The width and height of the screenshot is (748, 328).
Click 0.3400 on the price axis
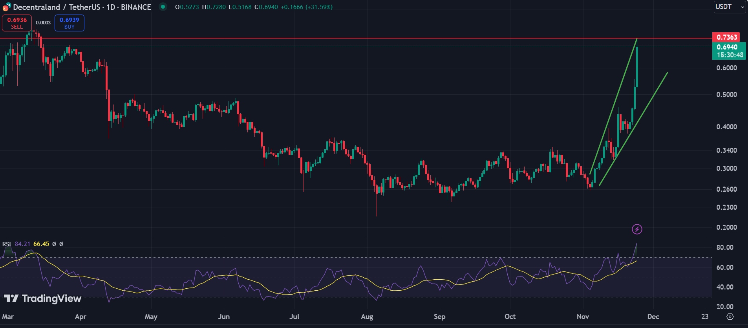[727, 150]
